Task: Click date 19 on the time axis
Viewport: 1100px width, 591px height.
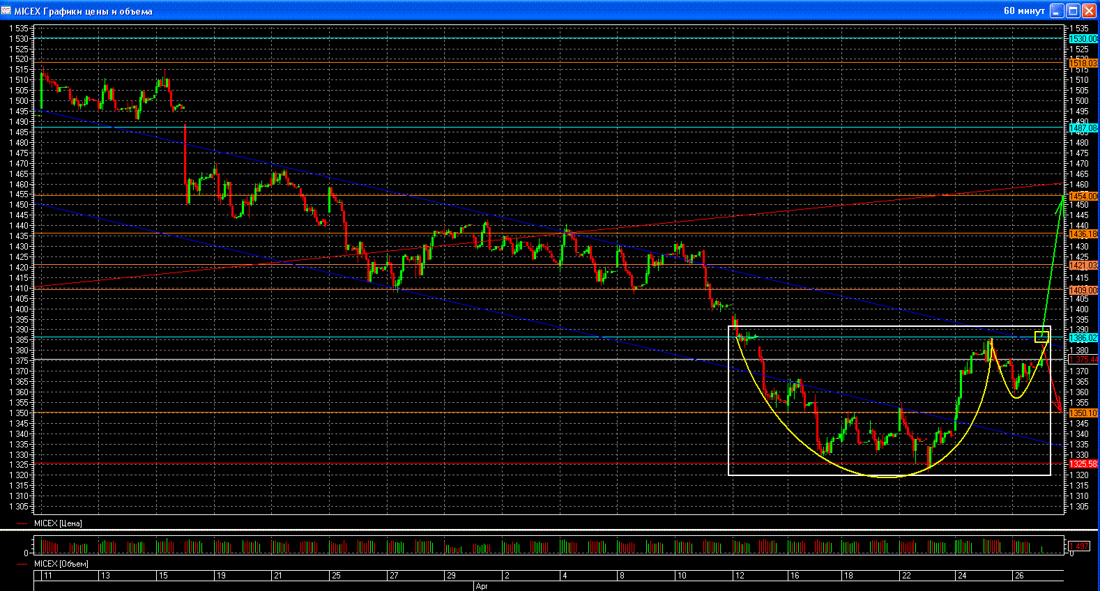Action: (221, 576)
